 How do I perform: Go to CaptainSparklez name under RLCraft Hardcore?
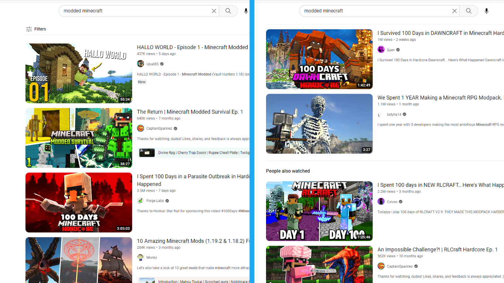400,266
